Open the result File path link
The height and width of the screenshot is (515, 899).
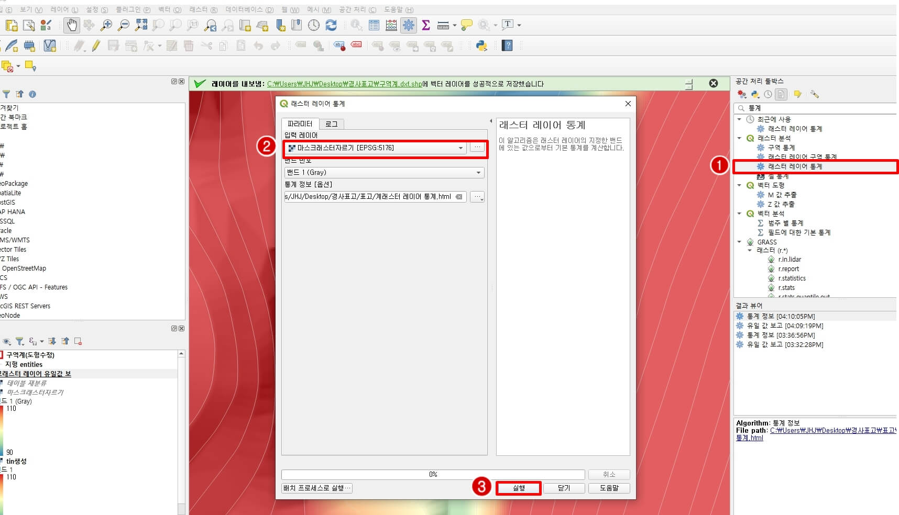point(833,430)
